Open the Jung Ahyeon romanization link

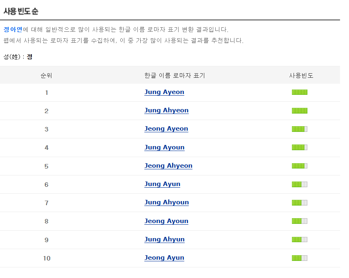click(x=166, y=110)
